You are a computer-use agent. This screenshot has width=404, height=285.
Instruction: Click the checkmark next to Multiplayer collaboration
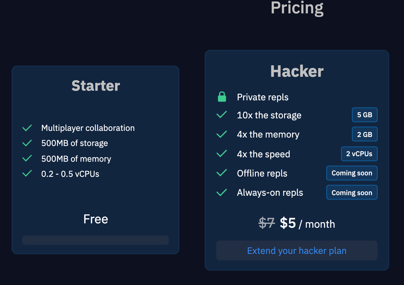(x=27, y=128)
